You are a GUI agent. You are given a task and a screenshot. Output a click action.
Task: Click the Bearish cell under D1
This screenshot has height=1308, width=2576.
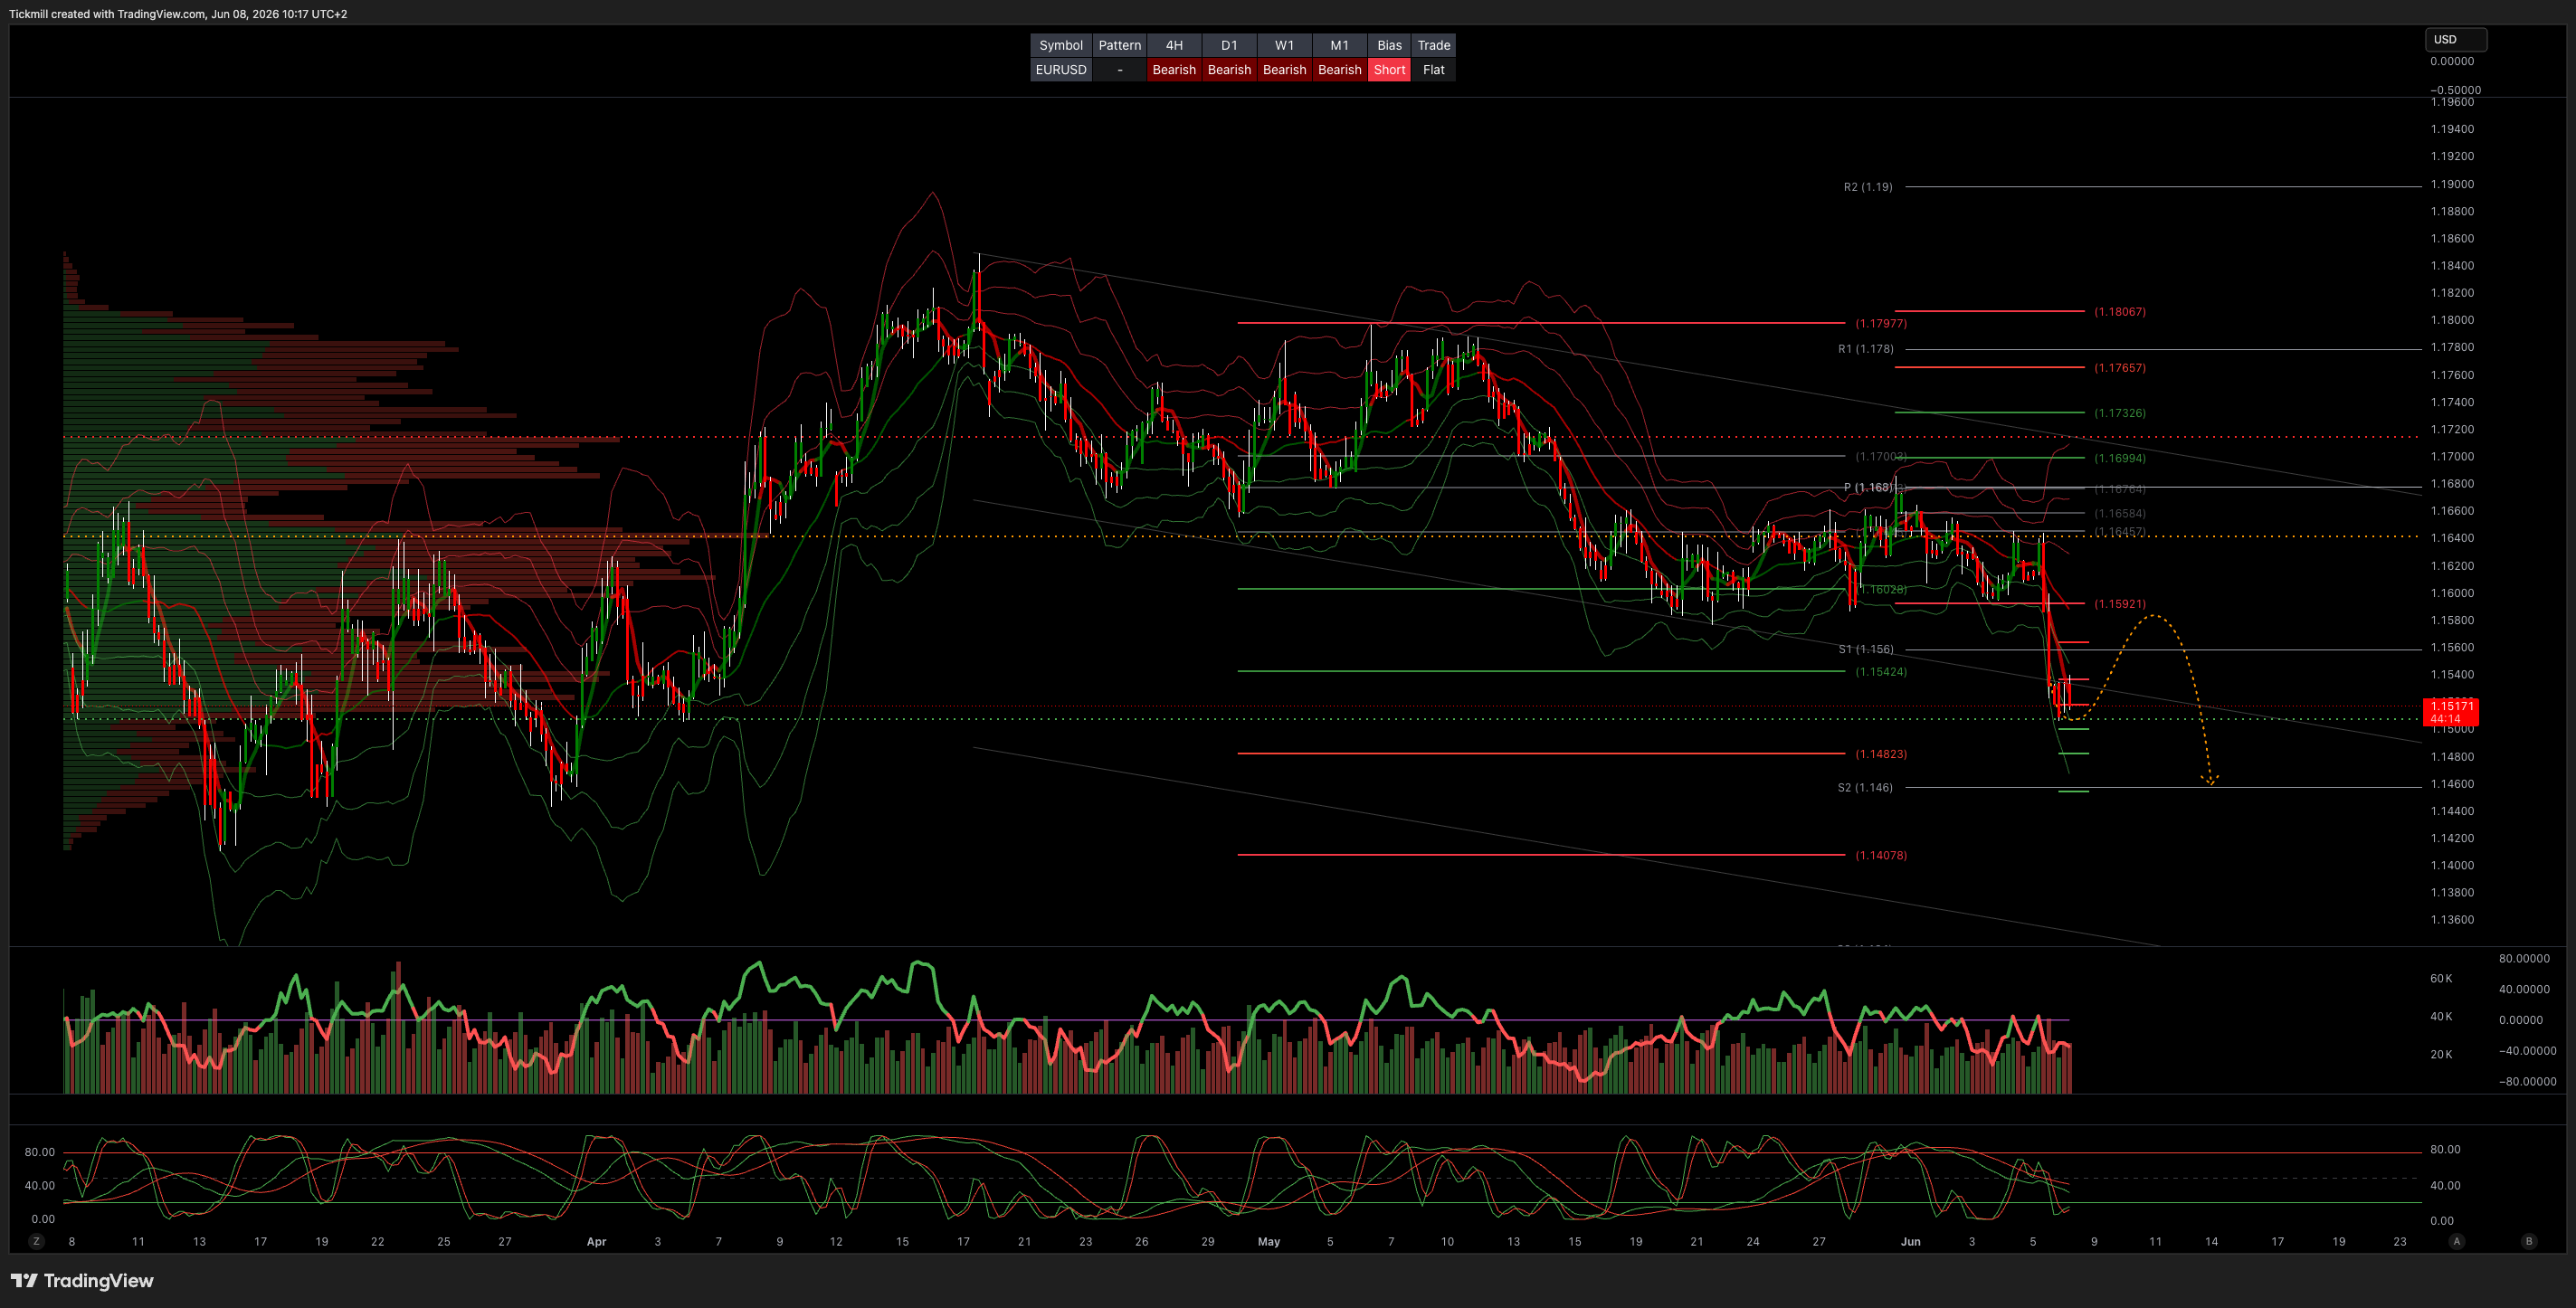click(1229, 70)
